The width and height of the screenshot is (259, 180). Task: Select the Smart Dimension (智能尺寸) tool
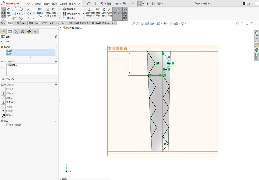[9, 12]
